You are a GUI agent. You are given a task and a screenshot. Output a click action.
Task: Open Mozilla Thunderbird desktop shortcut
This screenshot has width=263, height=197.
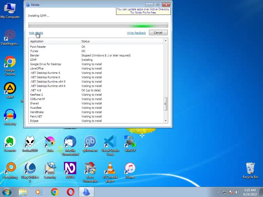(x=70, y=145)
